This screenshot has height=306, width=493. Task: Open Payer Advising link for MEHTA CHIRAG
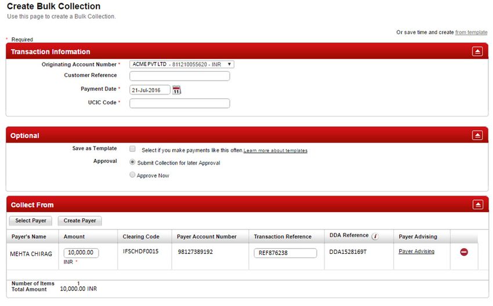[416, 252]
